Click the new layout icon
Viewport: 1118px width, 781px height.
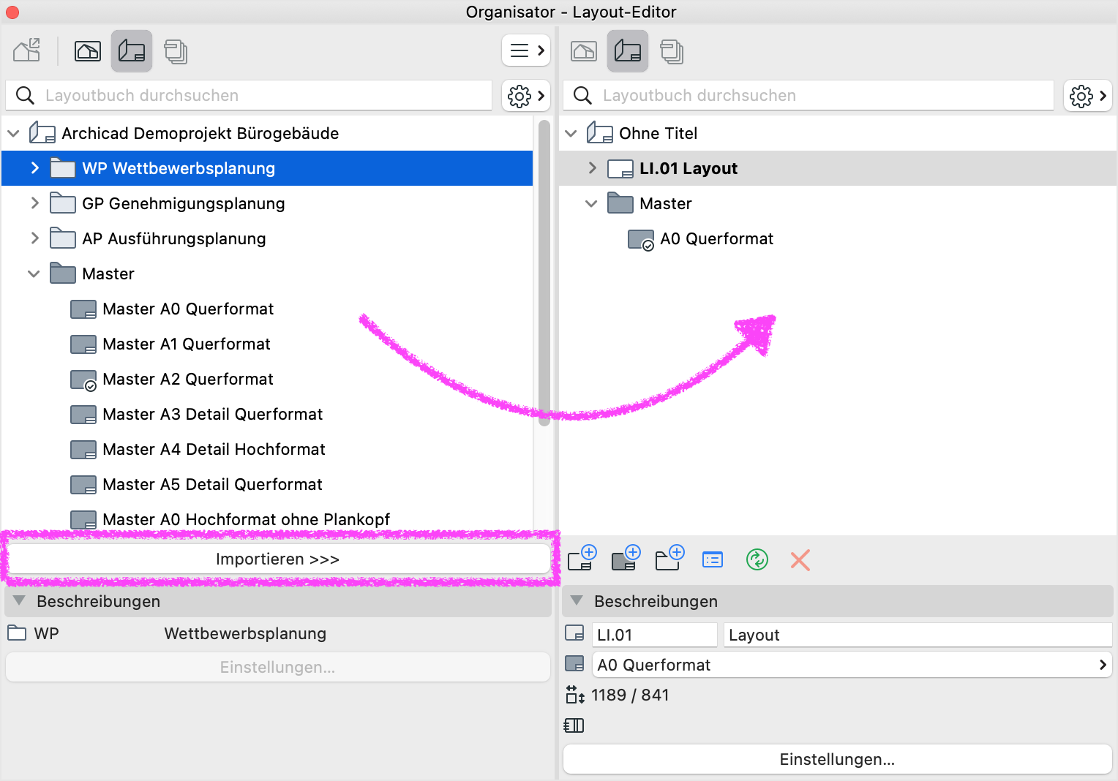[582, 559]
